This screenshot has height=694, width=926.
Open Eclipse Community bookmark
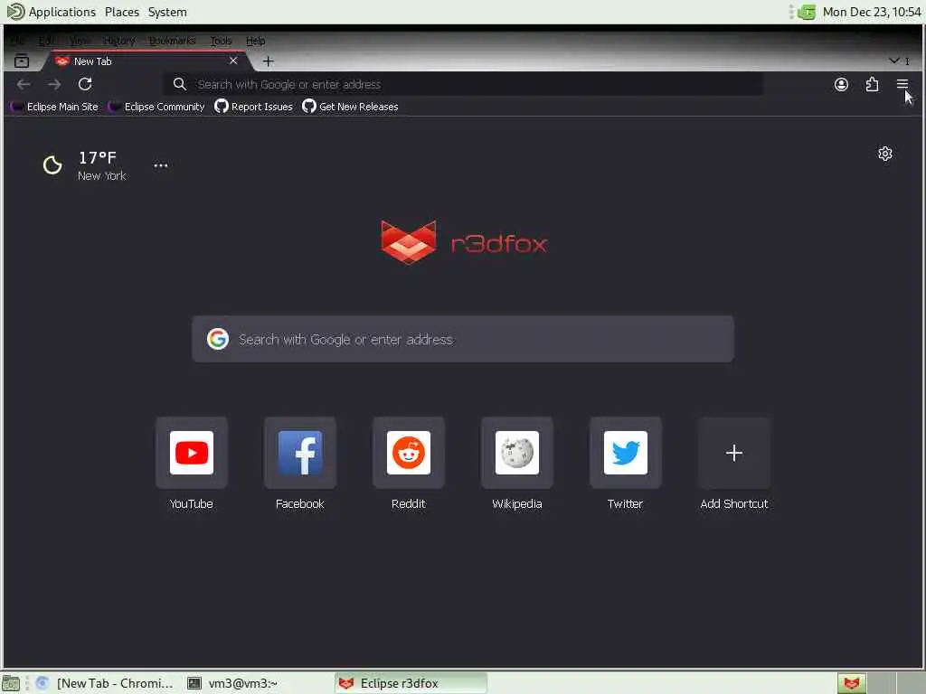click(157, 107)
